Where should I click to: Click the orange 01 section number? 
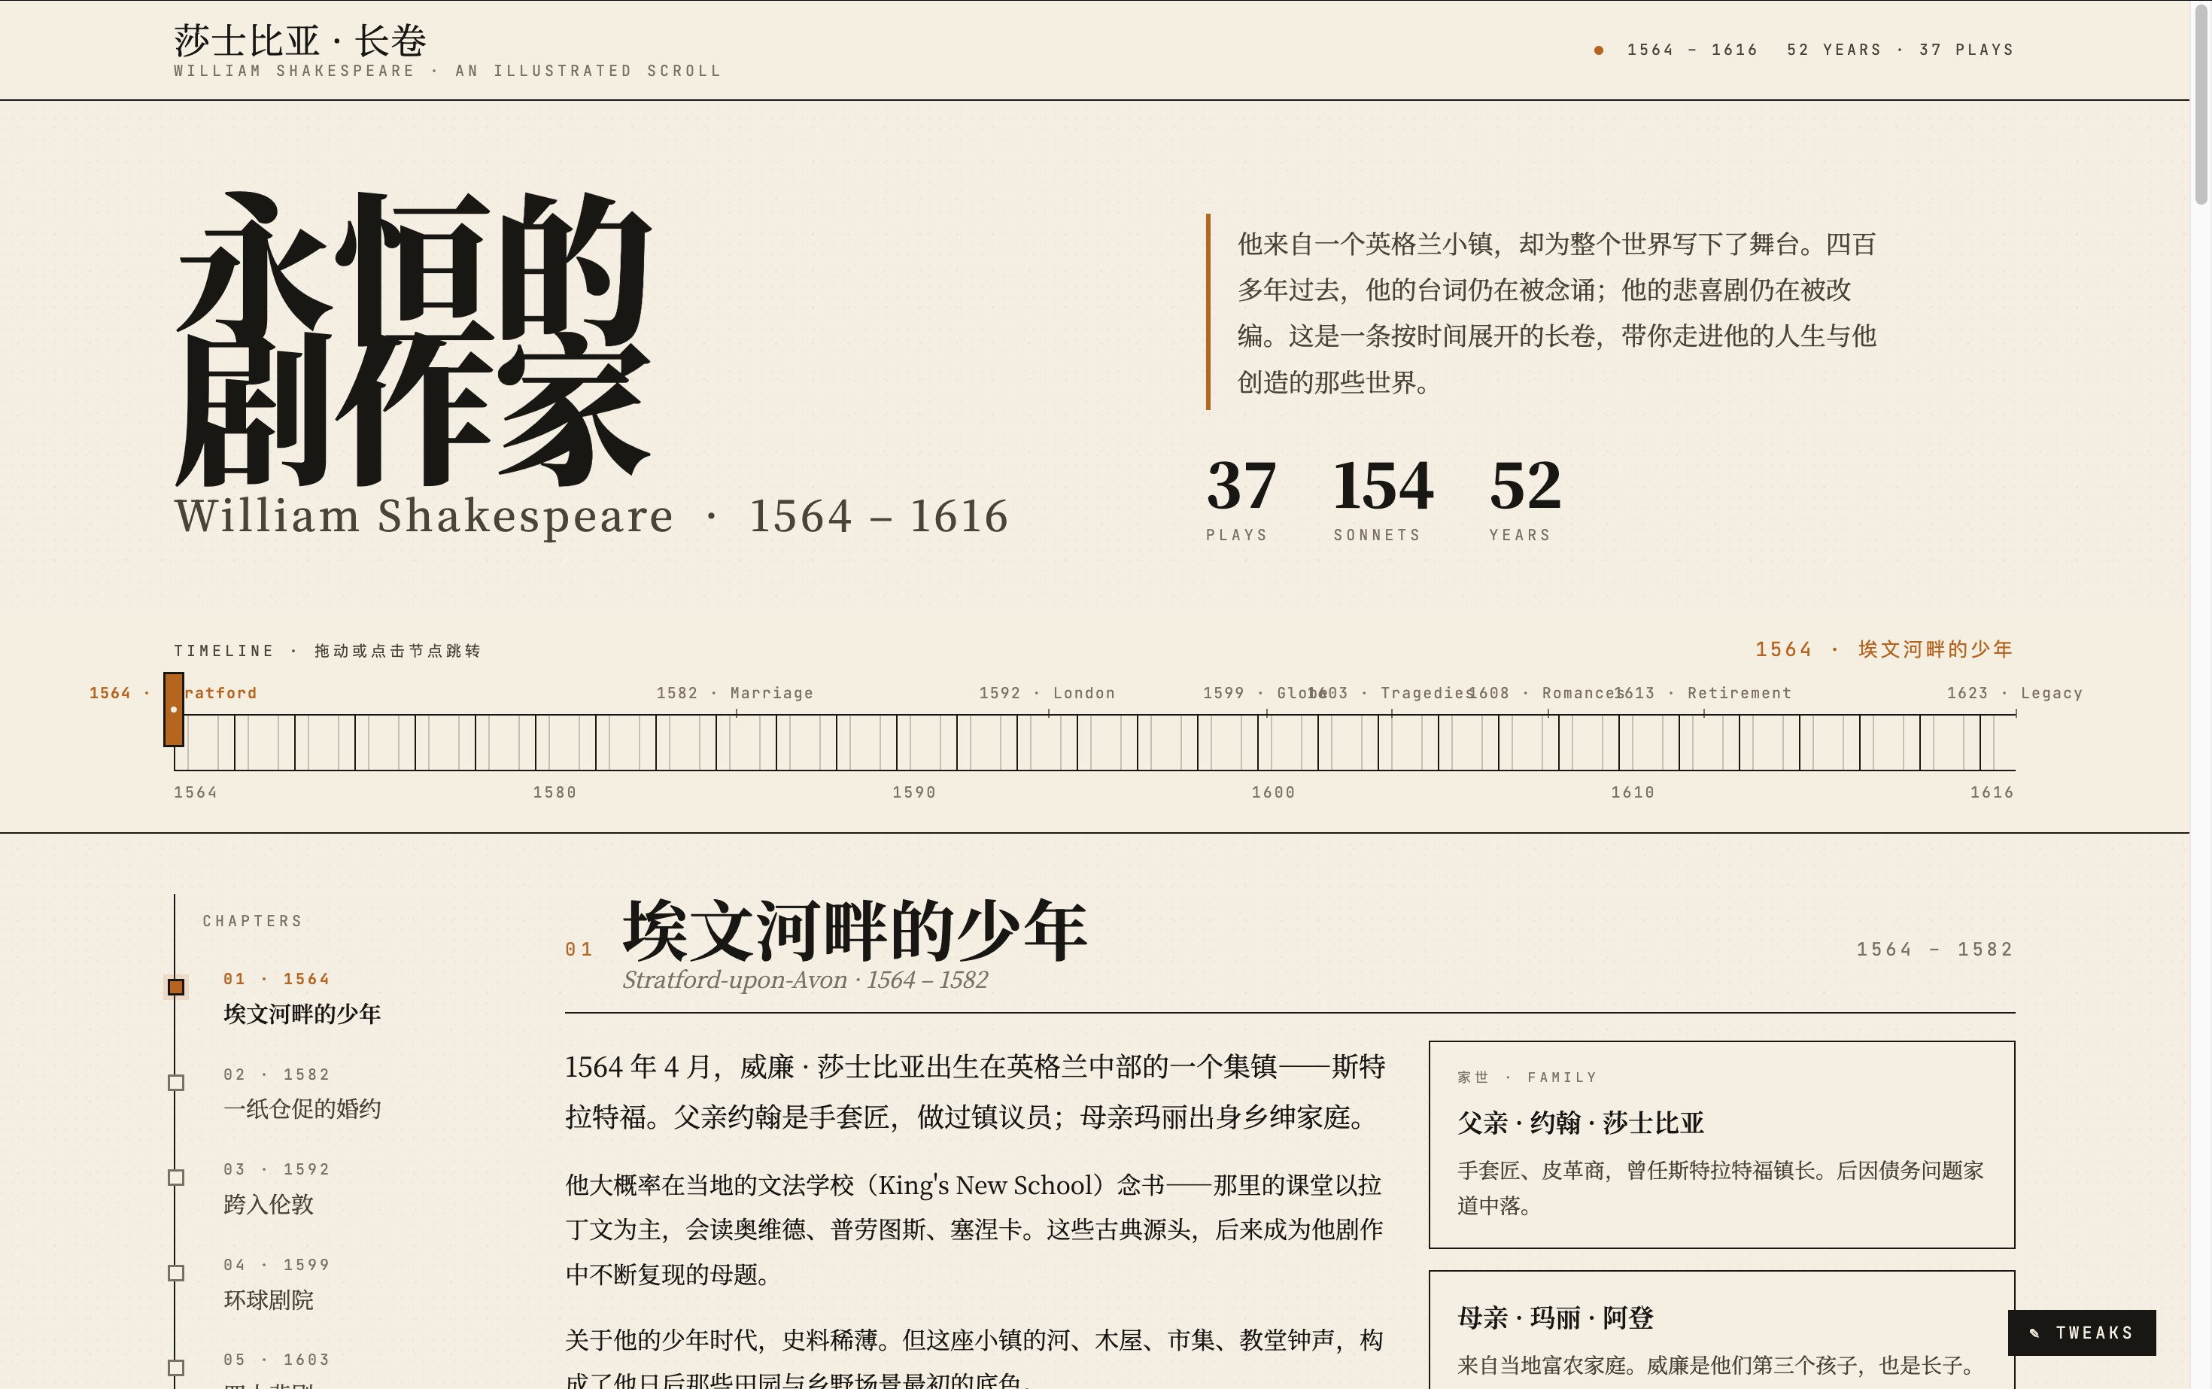click(579, 949)
